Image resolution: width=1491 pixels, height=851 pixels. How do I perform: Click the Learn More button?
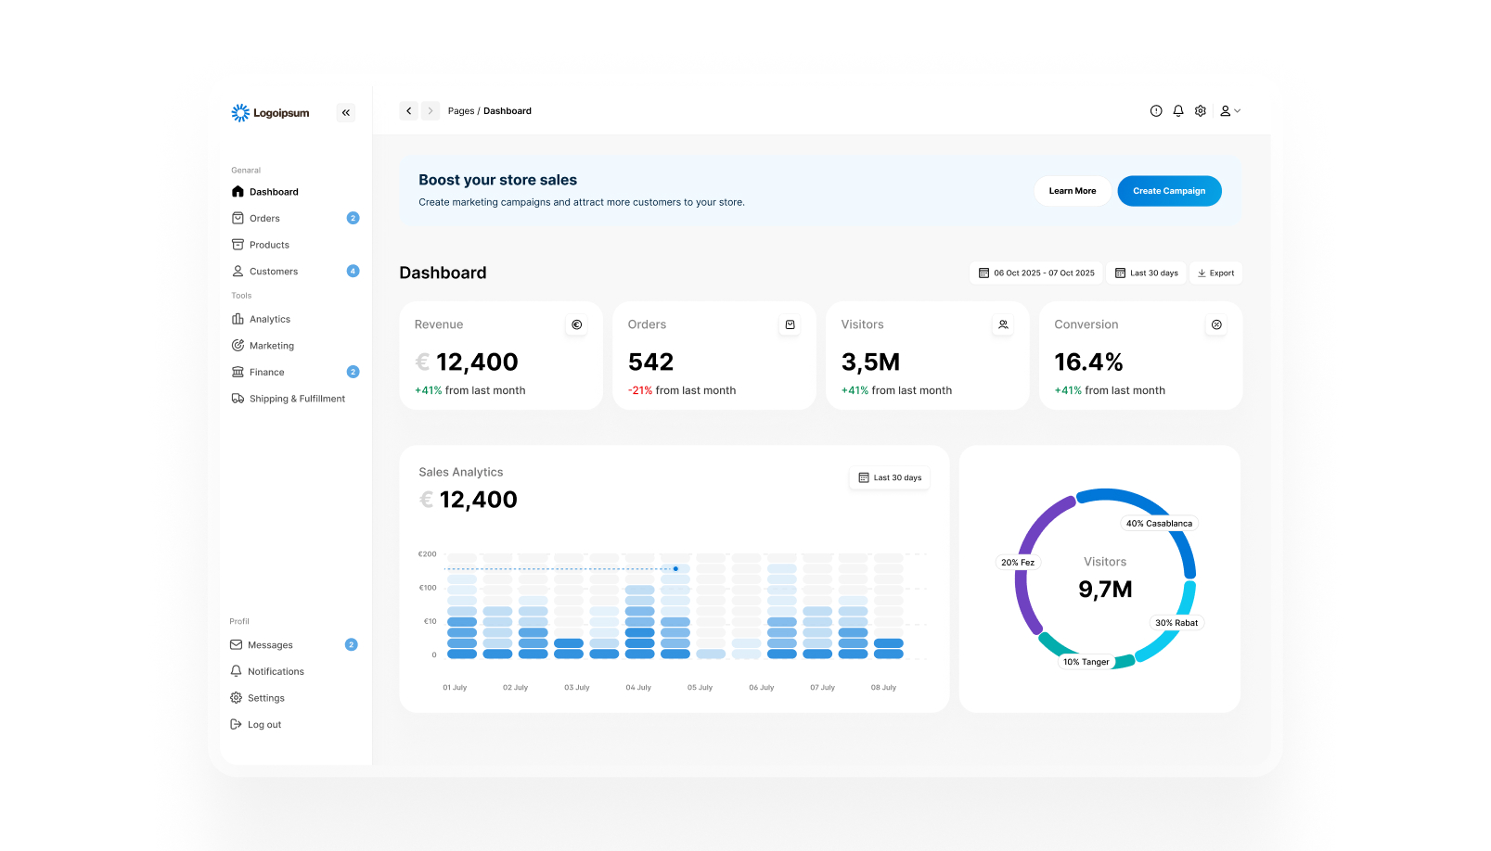click(x=1073, y=191)
